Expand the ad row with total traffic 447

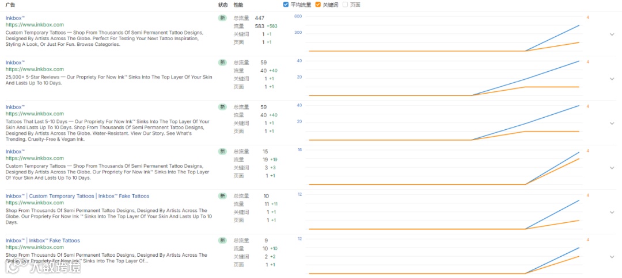click(x=612, y=34)
